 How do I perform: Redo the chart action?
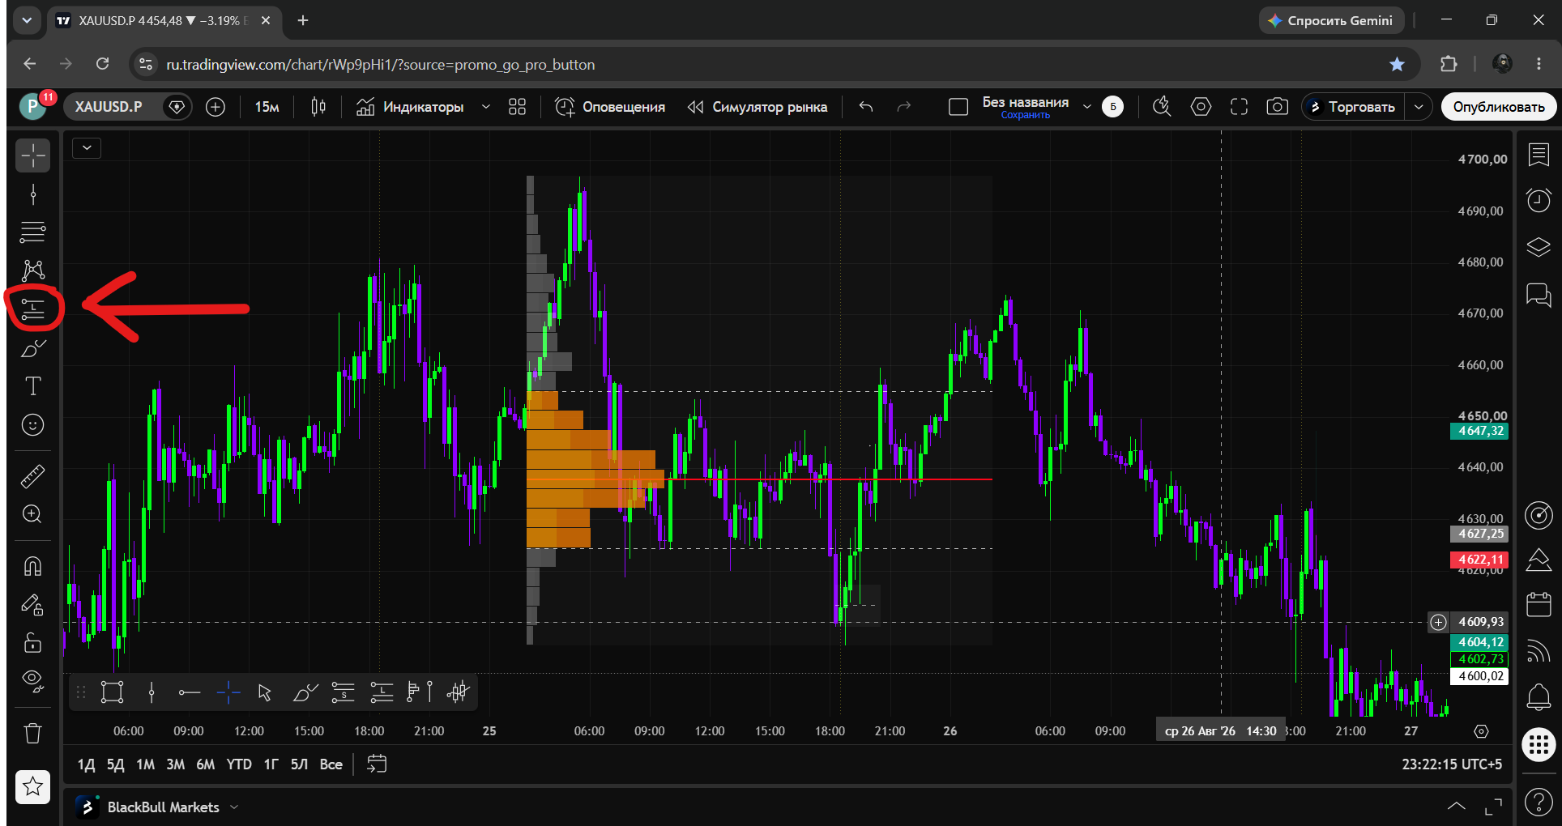[x=904, y=107]
